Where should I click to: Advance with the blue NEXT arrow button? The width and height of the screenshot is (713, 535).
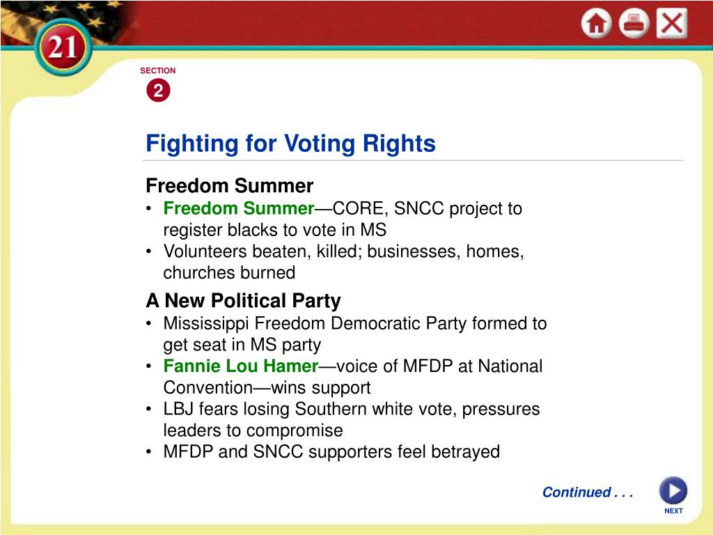[x=673, y=490]
